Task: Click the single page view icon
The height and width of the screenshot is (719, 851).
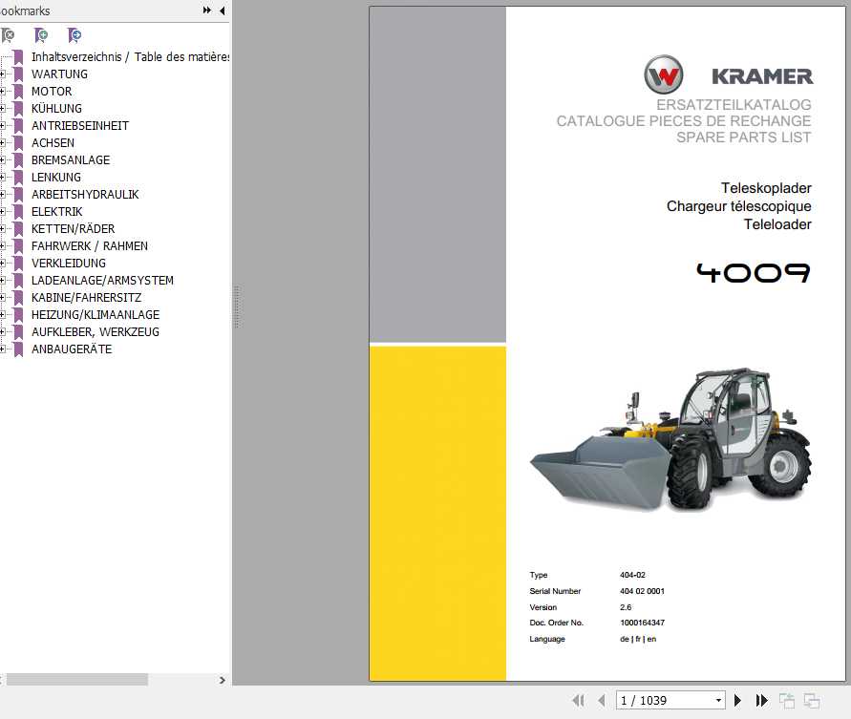Action: [x=787, y=701]
